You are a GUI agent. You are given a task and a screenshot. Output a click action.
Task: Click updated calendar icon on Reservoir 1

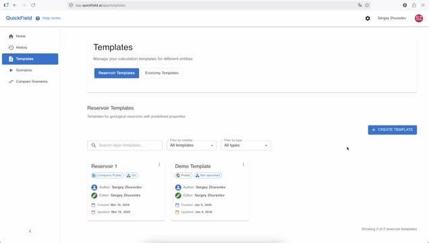(93, 212)
